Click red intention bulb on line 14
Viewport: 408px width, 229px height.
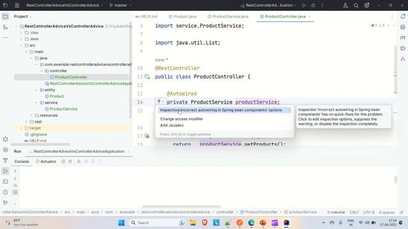pyautogui.click(x=159, y=102)
